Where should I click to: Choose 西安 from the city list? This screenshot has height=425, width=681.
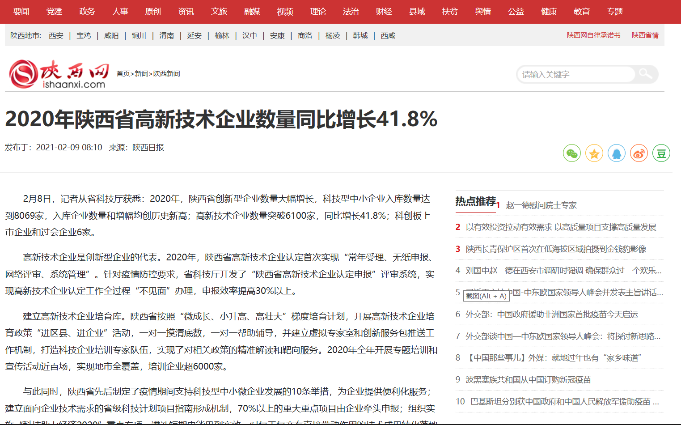click(56, 36)
